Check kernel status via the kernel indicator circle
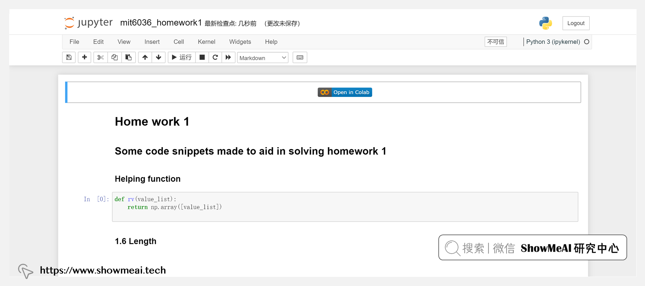 coord(587,42)
